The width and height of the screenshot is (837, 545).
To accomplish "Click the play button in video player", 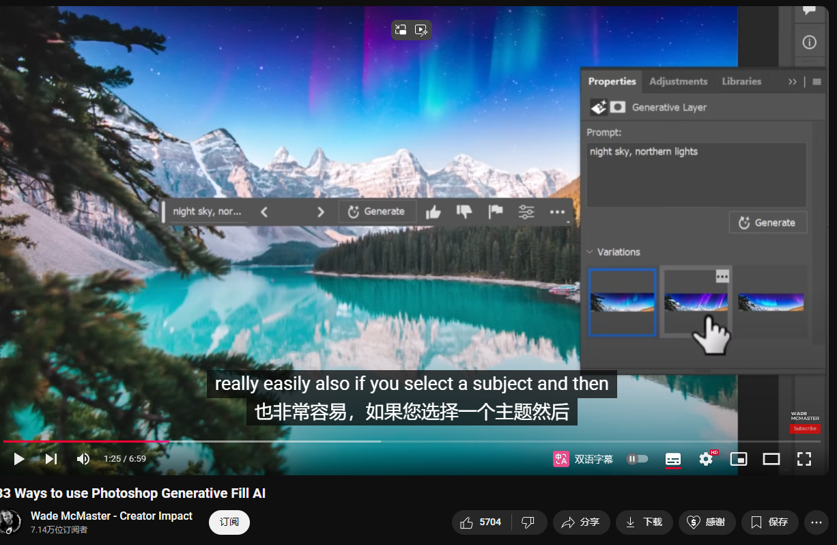I will pyautogui.click(x=19, y=459).
